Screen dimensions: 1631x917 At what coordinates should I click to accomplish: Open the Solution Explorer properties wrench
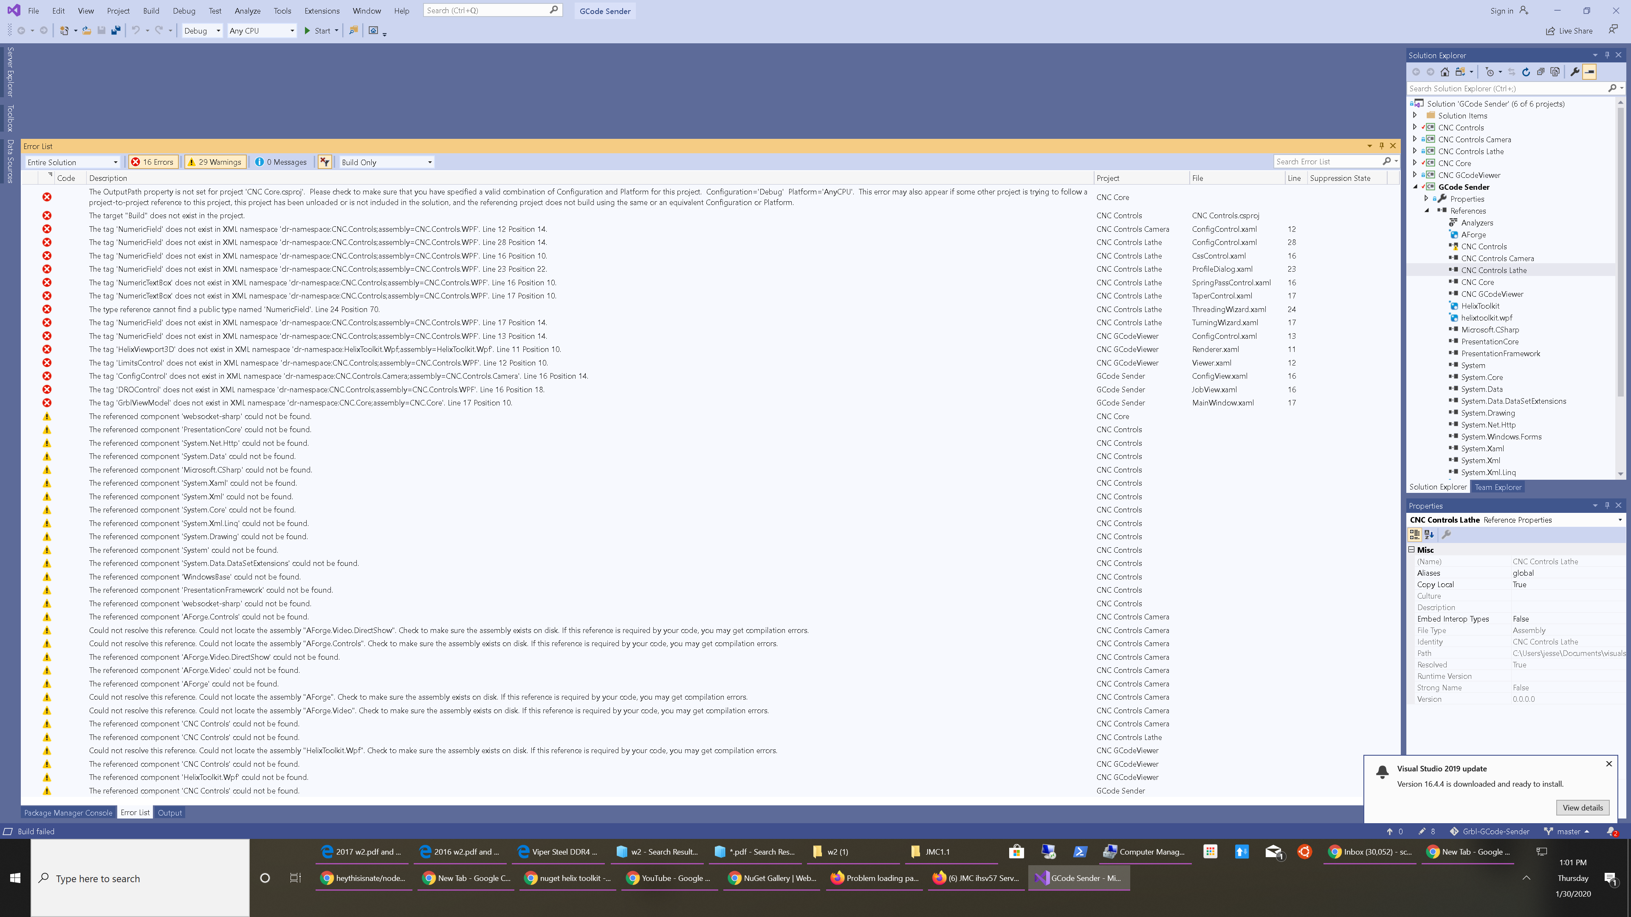[x=1575, y=72]
